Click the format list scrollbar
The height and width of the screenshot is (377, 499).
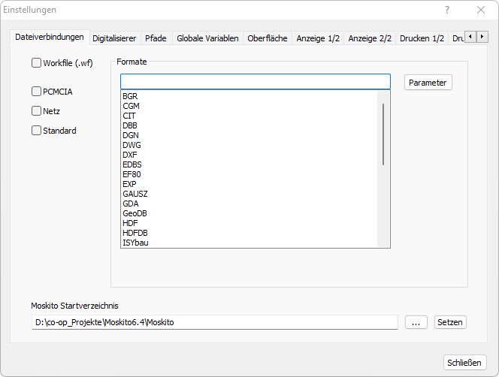click(x=383, y=135)
